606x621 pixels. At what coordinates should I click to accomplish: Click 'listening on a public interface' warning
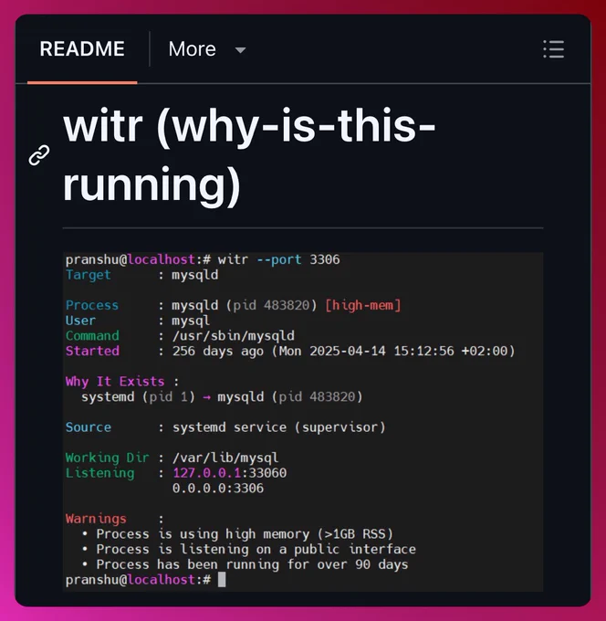[298, 550]
